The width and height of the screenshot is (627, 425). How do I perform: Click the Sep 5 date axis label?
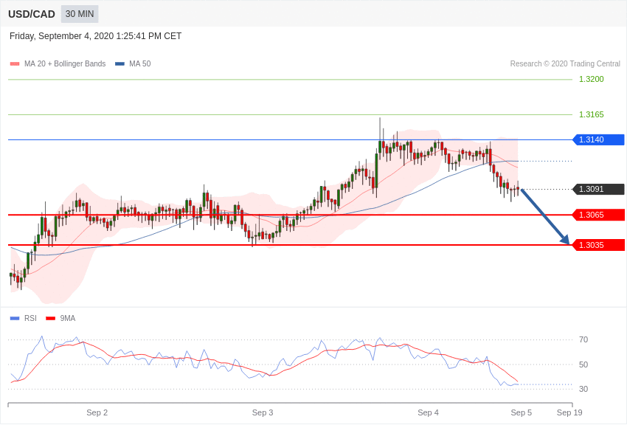coord(522,412)
